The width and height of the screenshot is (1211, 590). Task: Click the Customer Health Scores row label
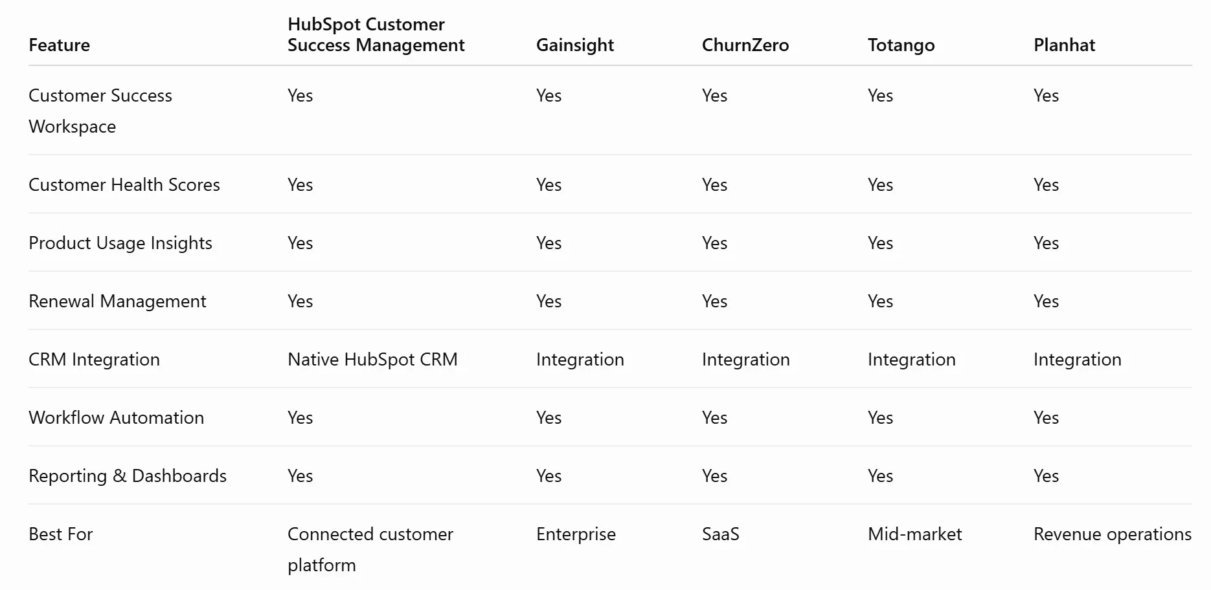[x=124, y=184]
